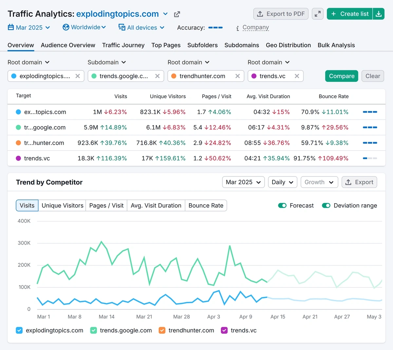Screen dimensions: 393x350
Task: Open the Subdomain type dropdown
Action: tap(107, 62)
